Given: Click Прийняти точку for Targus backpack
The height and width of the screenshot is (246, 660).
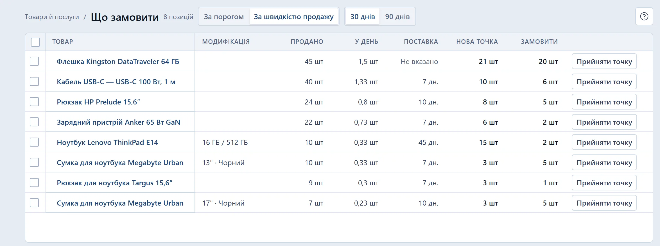Looking at the screenshot, I should [604, 183].
